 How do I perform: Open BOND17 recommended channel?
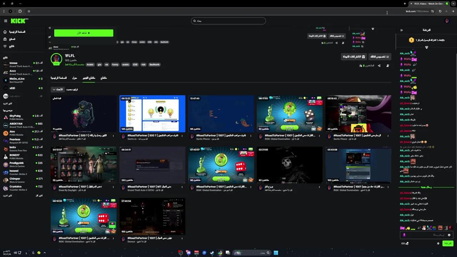click(x=22, y=157)
